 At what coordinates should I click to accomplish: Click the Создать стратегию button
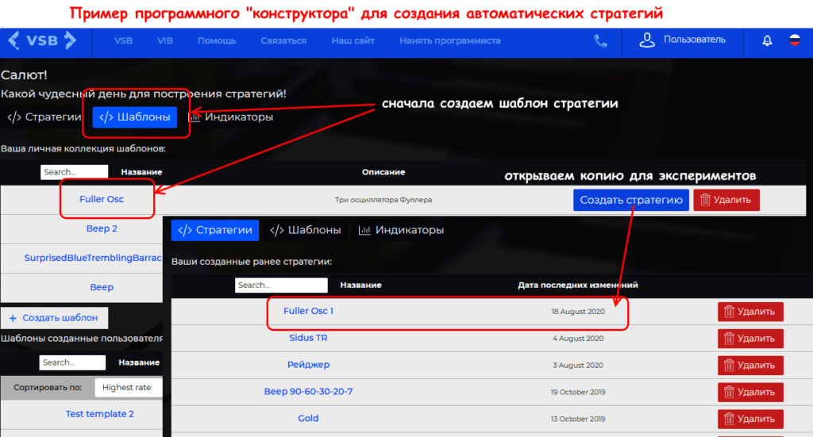(631, 200)
